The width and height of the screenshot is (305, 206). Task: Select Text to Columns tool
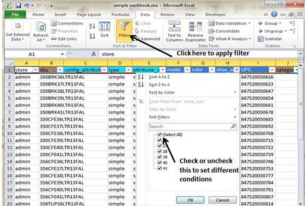click(x=174, y=27)
